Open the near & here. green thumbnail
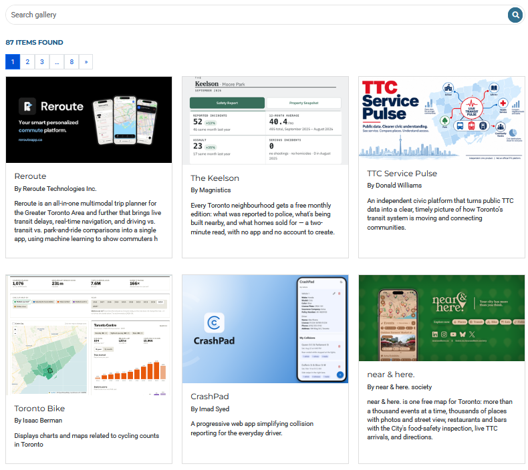Image resolution: width=528 pixels, height=470 pixels. [442, 318]
